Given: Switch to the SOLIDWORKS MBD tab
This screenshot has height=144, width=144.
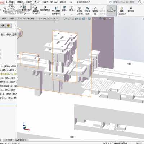Looking at the screenshot, I should point(48,19).
